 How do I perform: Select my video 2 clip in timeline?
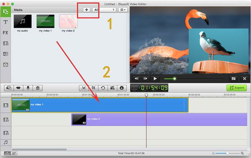[159, 119]
